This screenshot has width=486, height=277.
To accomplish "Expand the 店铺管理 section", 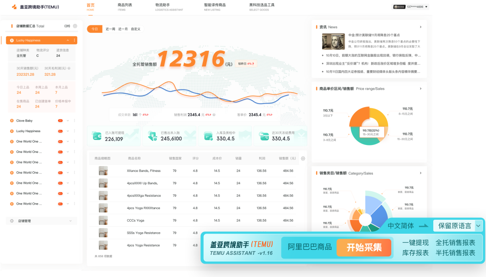I will pos(70,221).
